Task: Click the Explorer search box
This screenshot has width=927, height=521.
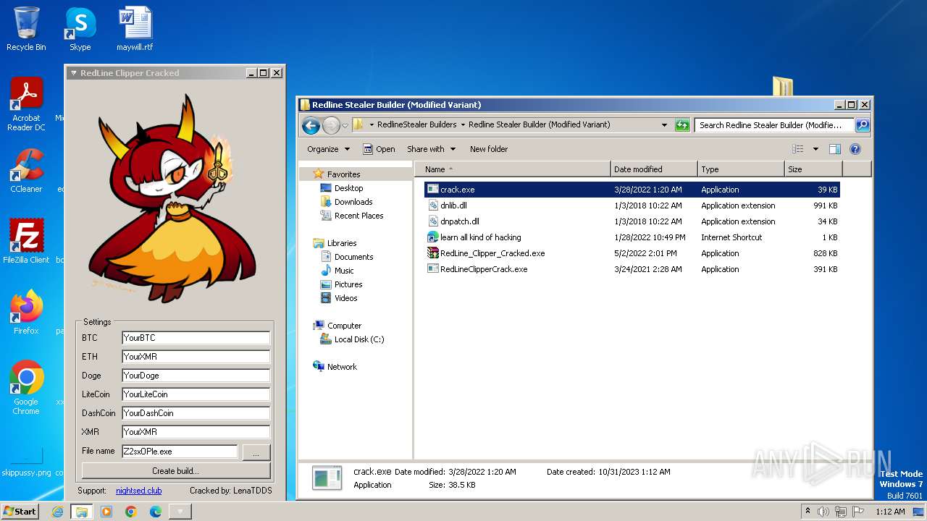Action: click(774, 125)
